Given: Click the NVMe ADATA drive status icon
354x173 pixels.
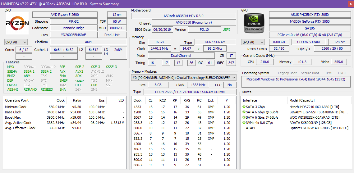Looking at the screenshot, I should (244, 123).
